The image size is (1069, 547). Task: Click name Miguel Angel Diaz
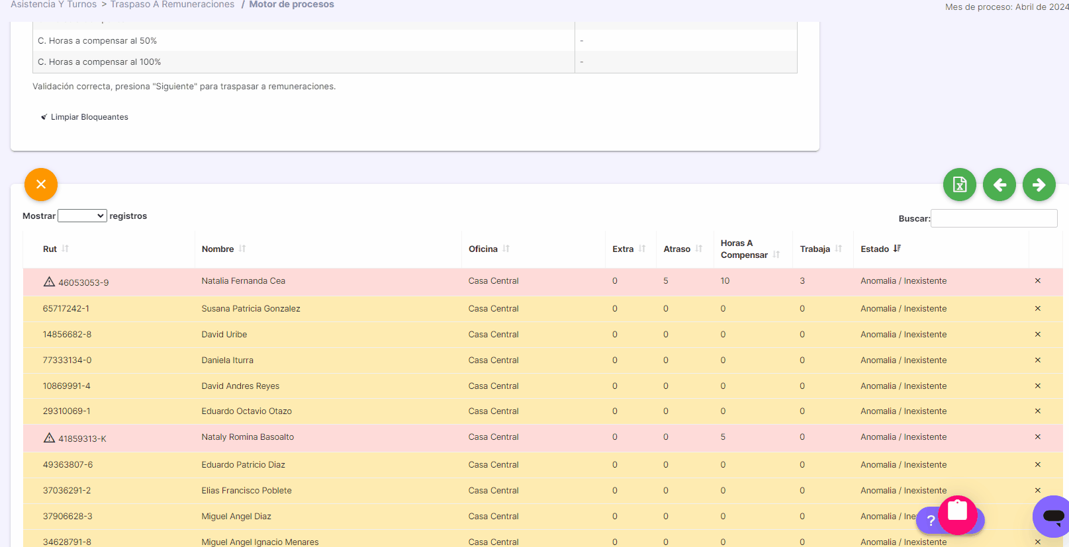tap(236, 517)
